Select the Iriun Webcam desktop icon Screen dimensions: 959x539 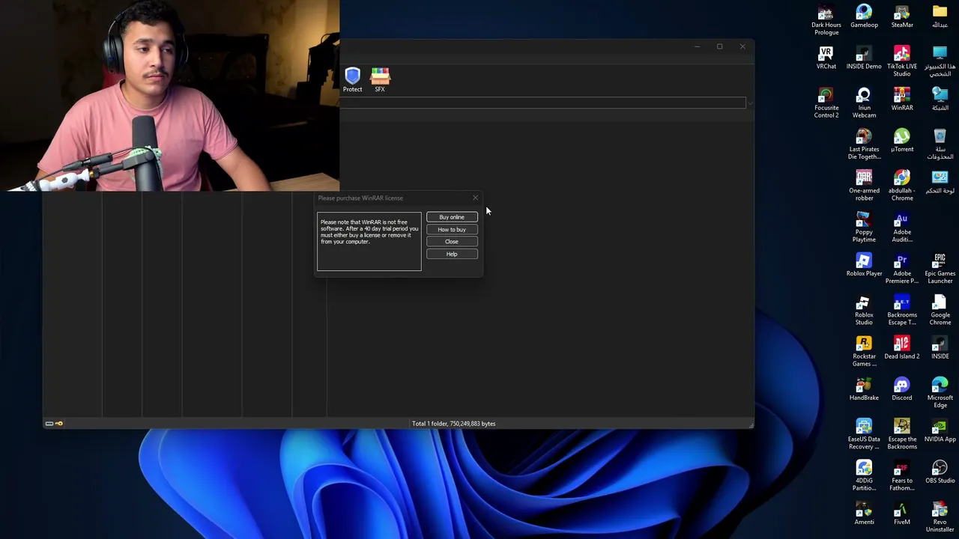pyautogui.click(x=864, y=103)
